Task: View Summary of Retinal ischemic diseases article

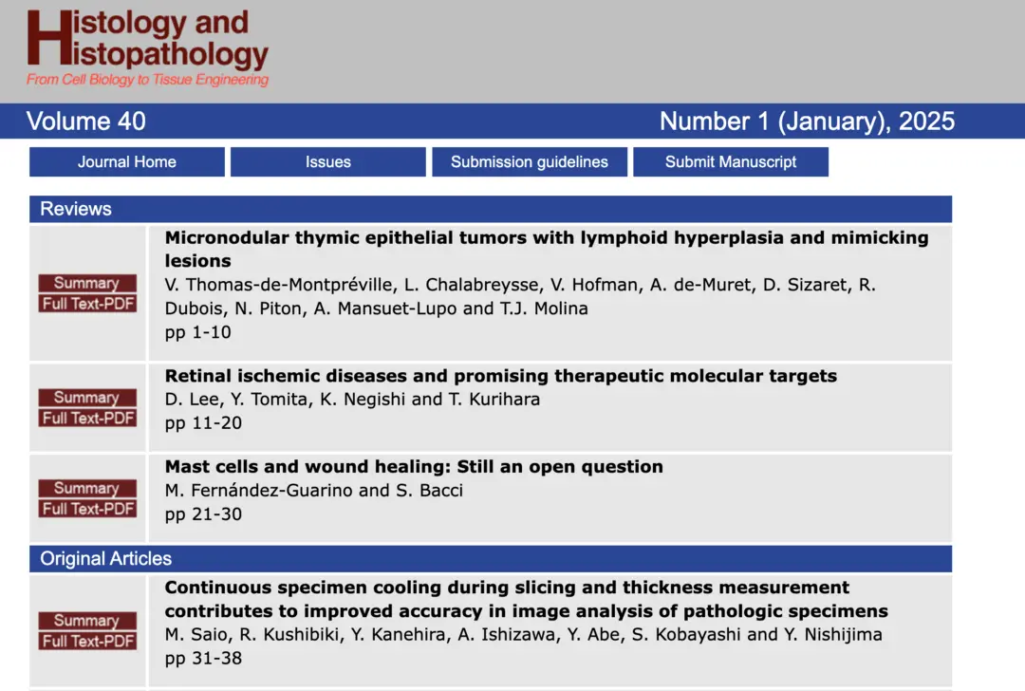Action: (87, 398)
